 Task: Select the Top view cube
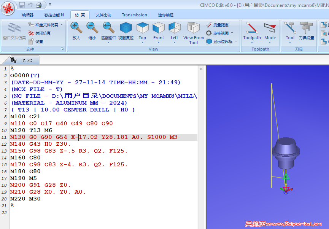coord(143,28)
